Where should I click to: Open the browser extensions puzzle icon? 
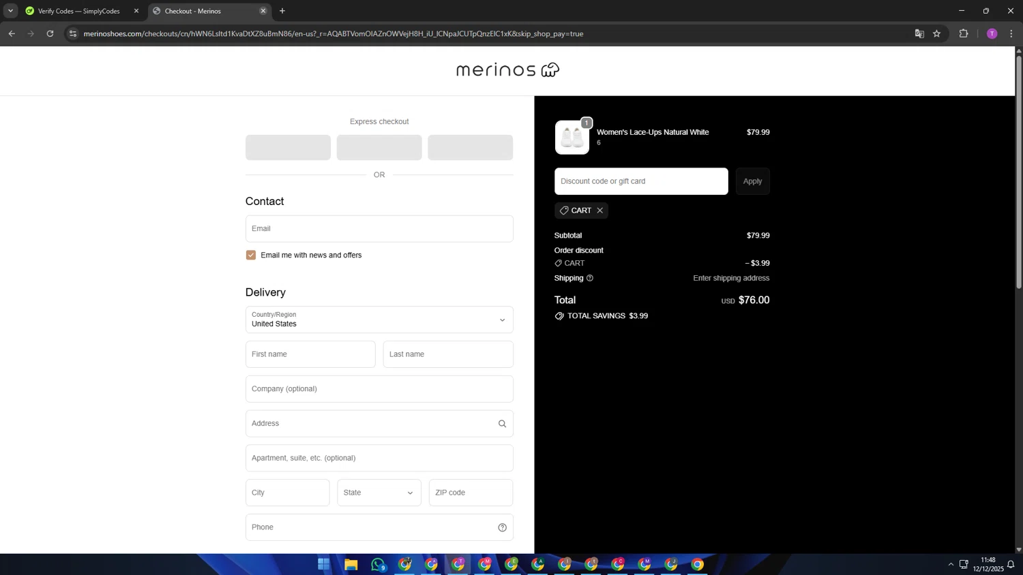point(964,33)
